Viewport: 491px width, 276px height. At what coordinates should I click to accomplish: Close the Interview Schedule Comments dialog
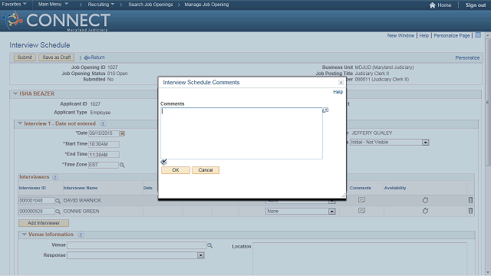point(341,83)
